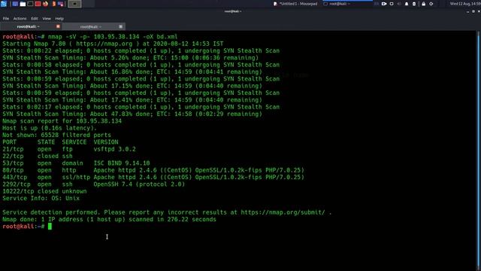Click the '80/tcp' http row
Screen dimensions: 481x271
[x=153, y=171]
